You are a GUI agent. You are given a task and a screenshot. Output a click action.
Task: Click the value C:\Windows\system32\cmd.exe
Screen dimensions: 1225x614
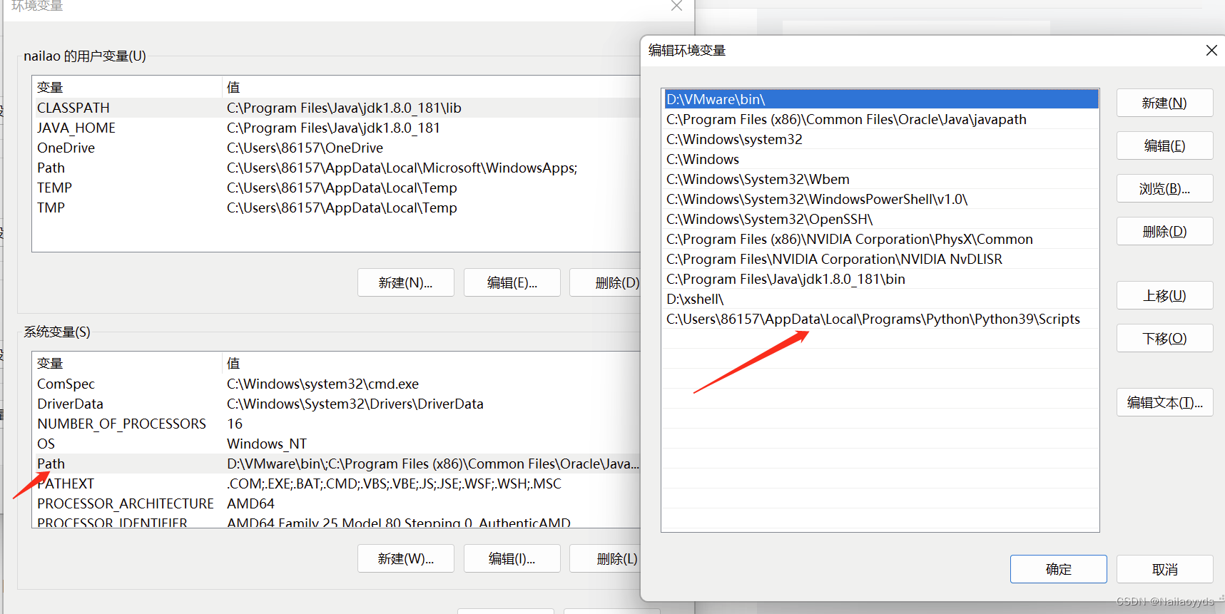click(x=322, y=384)
